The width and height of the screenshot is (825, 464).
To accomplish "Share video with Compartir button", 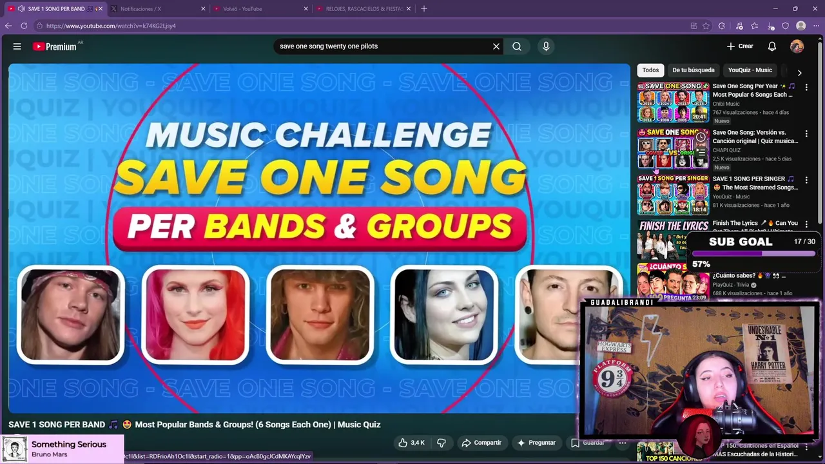I will tap(481, 443).
